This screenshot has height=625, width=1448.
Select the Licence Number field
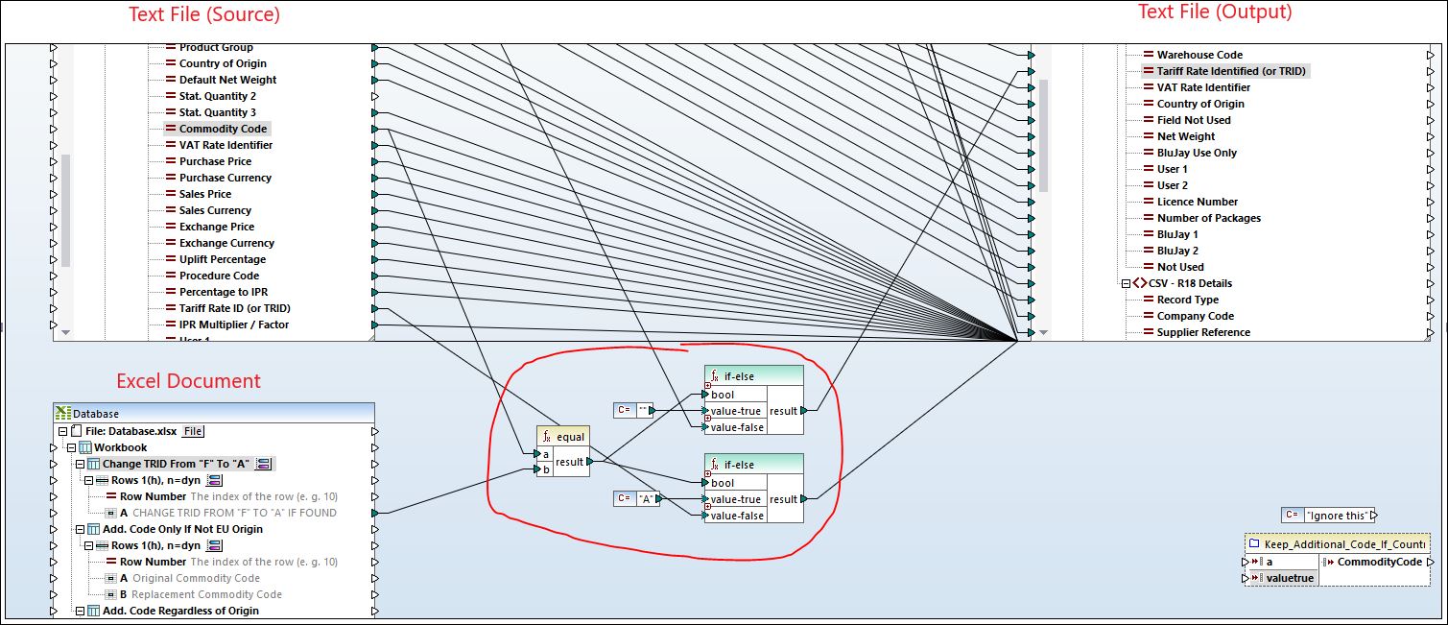coord(1198,202)
